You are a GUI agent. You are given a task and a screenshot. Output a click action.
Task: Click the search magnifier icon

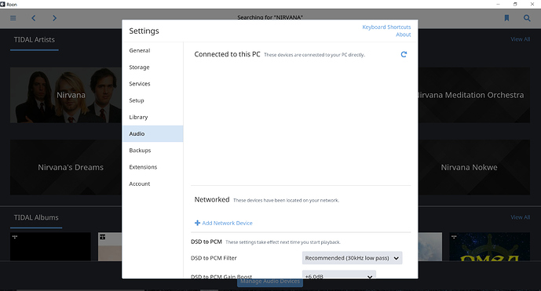click(527, 18)
